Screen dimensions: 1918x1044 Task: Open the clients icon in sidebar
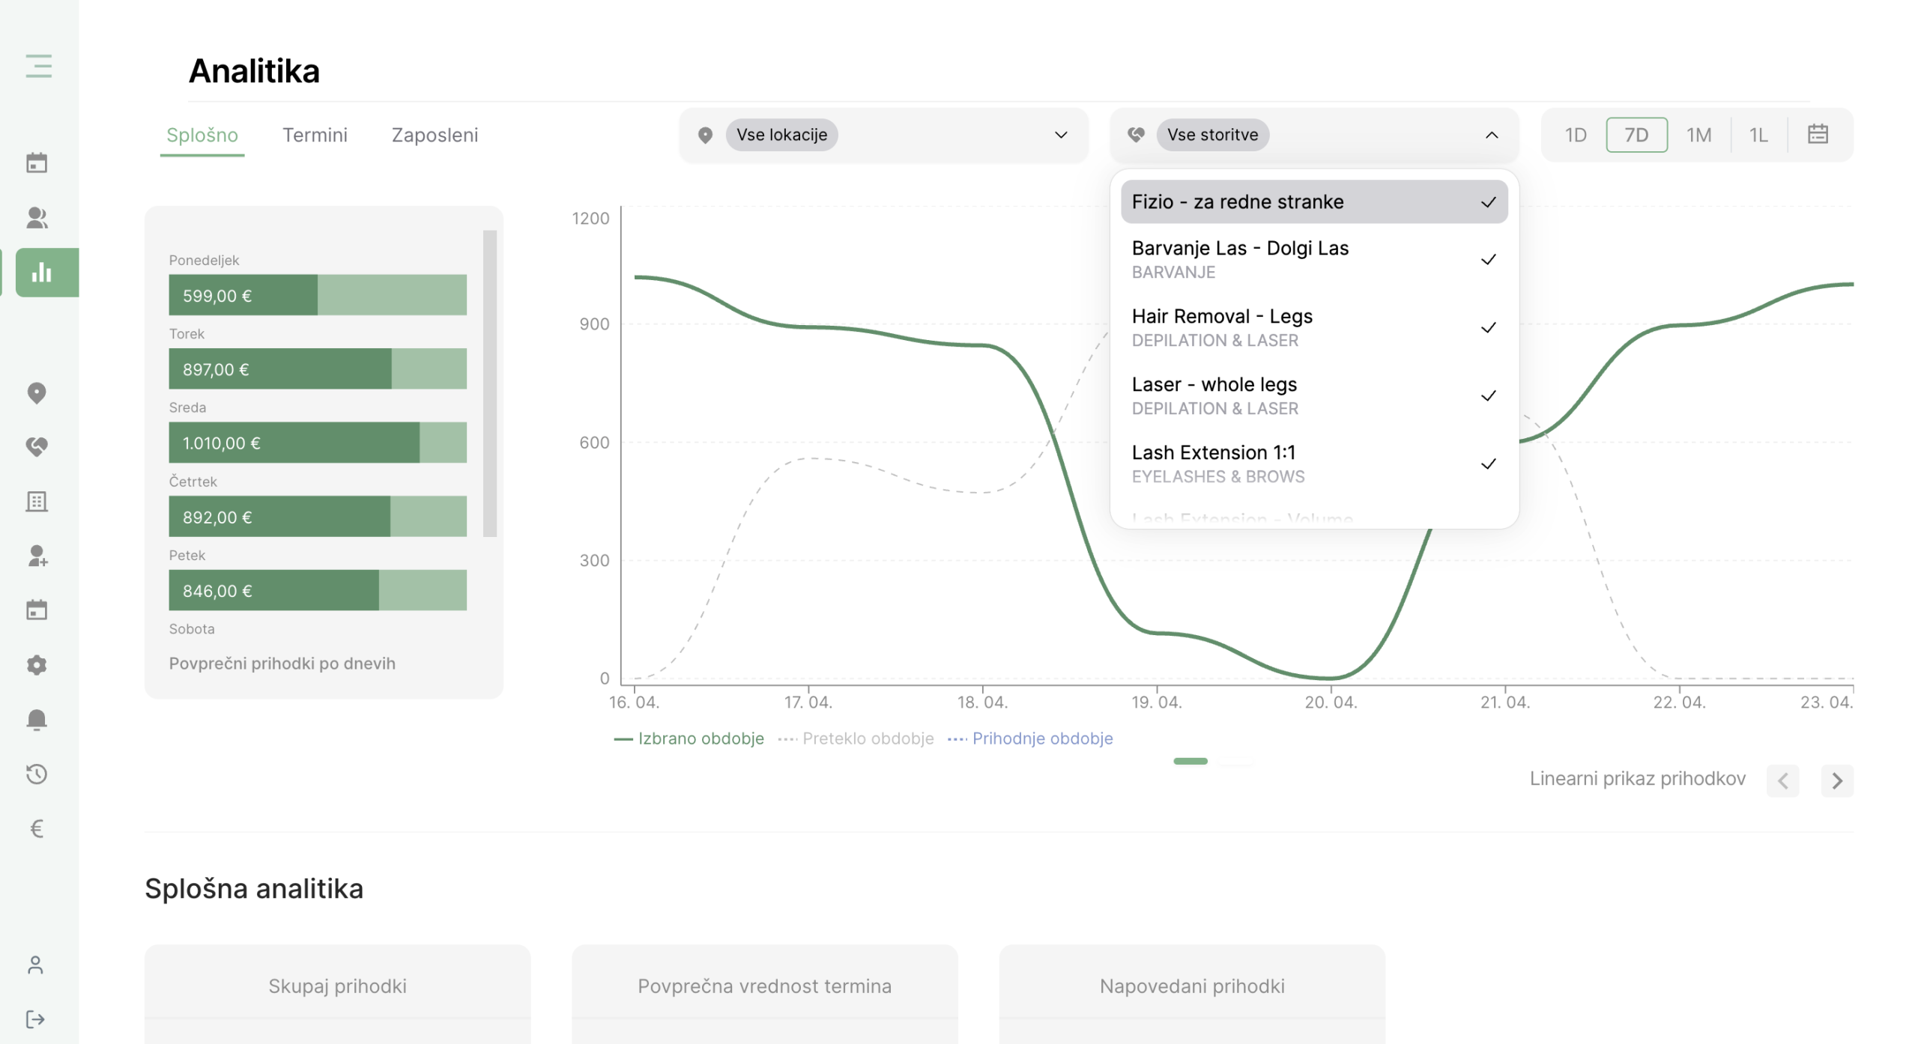37,217
